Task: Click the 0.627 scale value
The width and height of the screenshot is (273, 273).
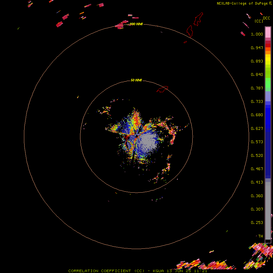Action: (x=257, y=129)
